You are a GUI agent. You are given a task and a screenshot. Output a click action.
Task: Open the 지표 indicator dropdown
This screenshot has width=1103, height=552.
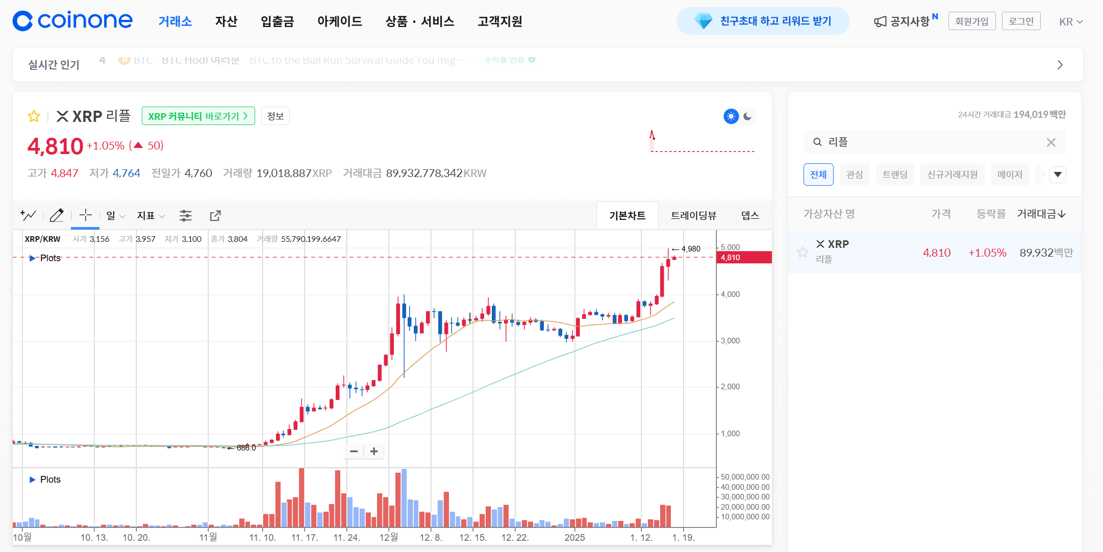149,215
